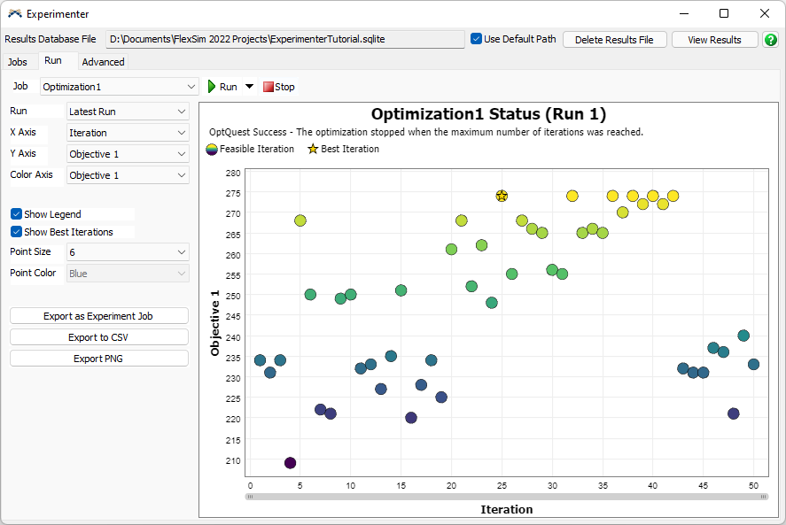Click the Best Iteration star marker at iteration 25

pos(502,196)
